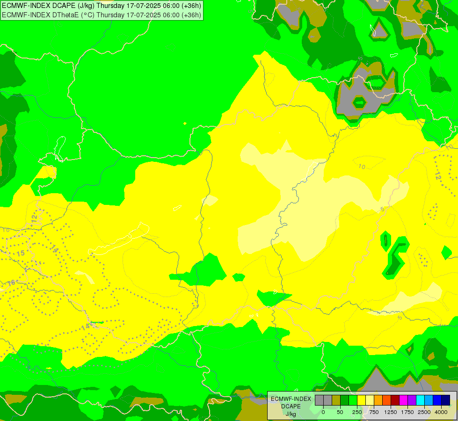This screenshot has height=421, width=458.
Task: Click the legend value 1750
Action: point(407,412)
